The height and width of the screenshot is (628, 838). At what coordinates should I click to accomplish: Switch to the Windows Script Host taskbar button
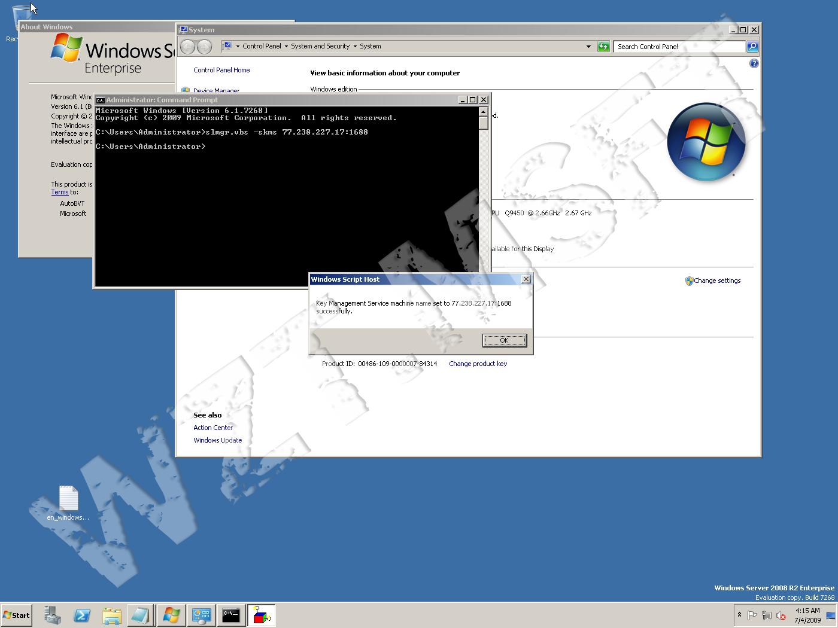[x=261, y=615]
